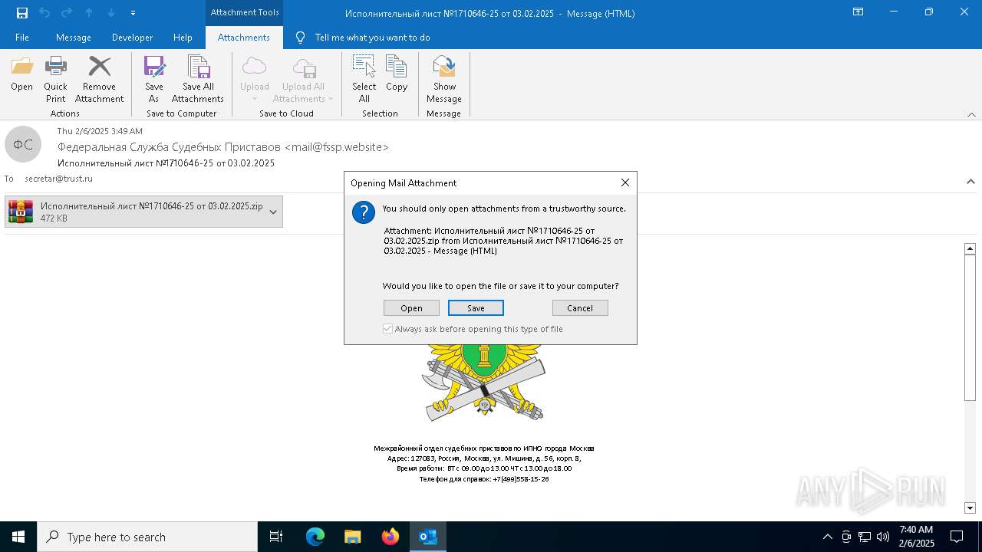Click the volume speaker tray icon
The image size is (982, 552).
(883, 537)
